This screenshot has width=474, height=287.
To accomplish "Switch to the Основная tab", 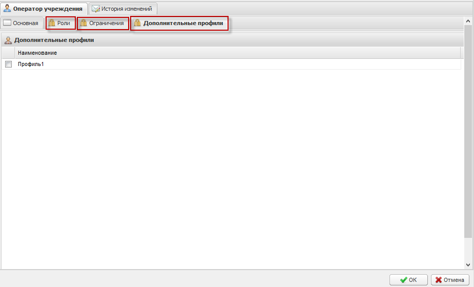I will click(21, 24).
